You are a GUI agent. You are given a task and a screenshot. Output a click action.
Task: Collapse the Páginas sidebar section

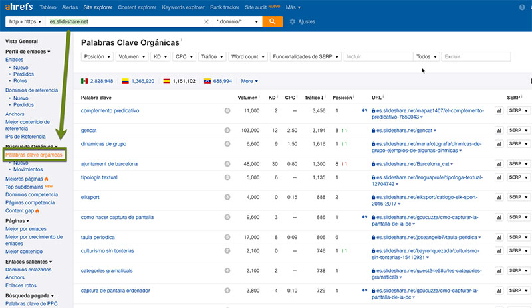[x=17, y=220]
